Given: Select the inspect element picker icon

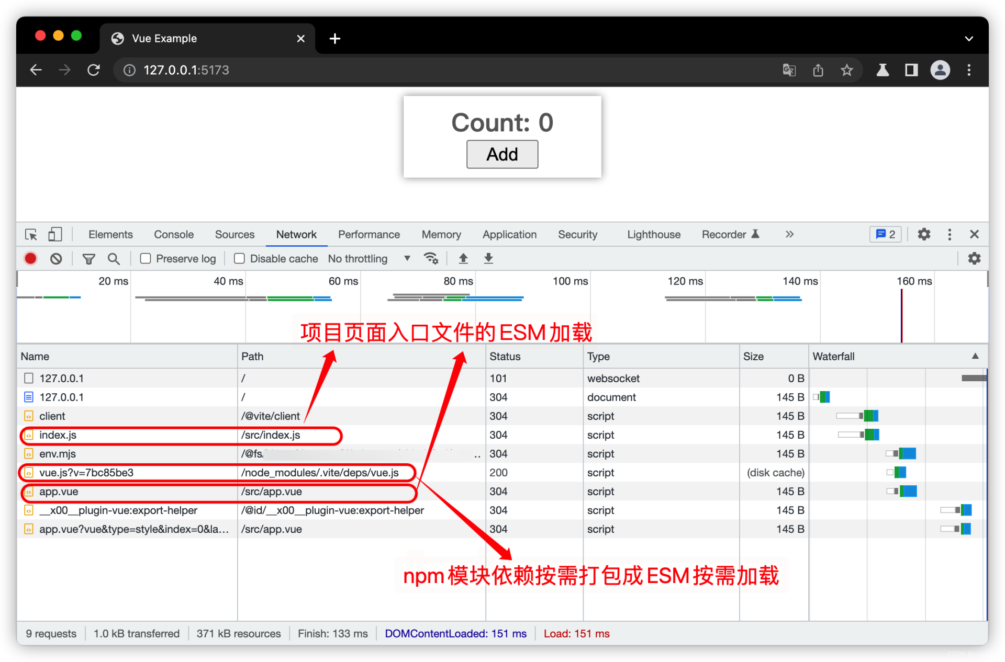Looking at the screenshot, I should [x=31, y=234].
